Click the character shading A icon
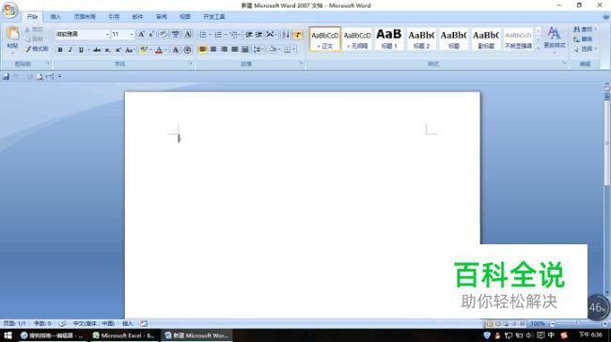The image size is (611, 342). pos(176,50)
